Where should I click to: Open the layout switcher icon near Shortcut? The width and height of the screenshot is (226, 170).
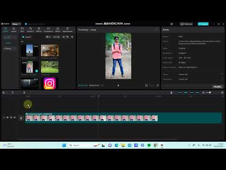tap(171, 24)
